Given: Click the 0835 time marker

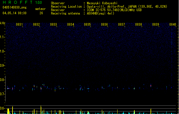Looking at the screenshot, I should (x=87, y=25).
